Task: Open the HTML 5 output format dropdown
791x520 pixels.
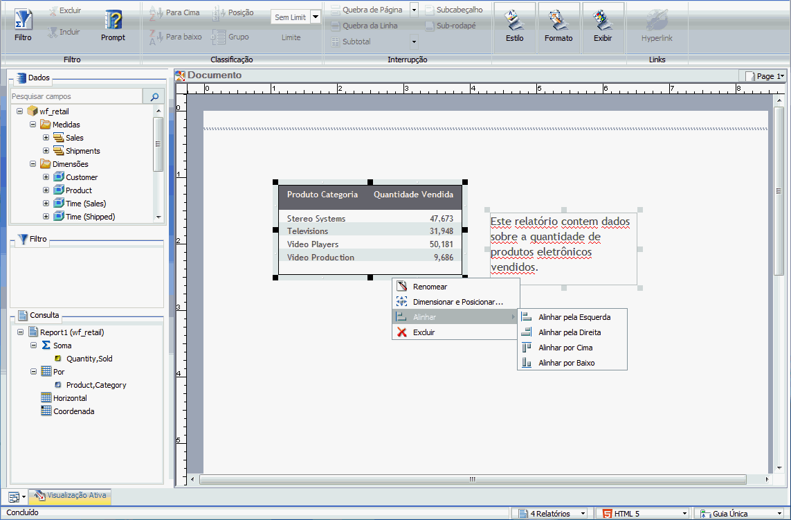Action: [684, 514]
